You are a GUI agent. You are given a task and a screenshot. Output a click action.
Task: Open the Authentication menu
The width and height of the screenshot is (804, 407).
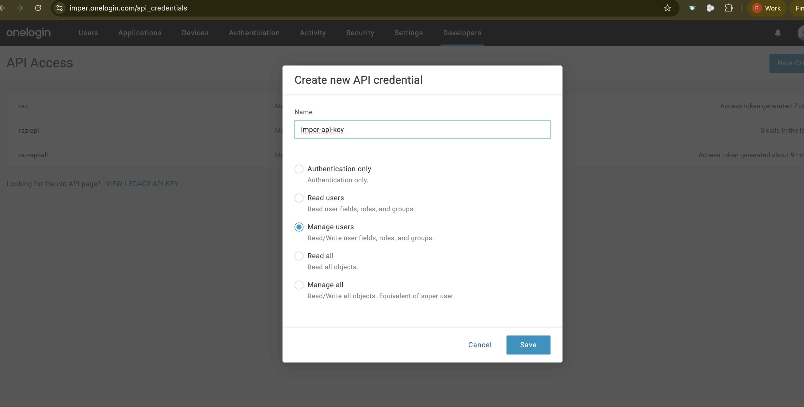(254, 33)
